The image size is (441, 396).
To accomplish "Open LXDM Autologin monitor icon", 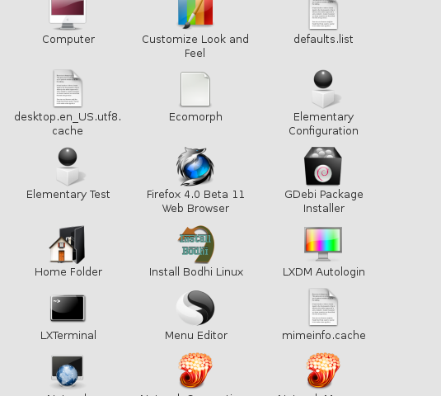I will point(323,243).
